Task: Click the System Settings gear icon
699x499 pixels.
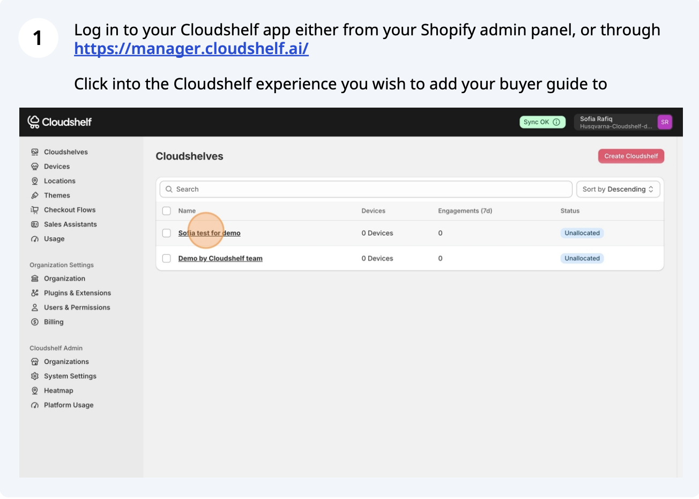Action: tap(35, 376)
